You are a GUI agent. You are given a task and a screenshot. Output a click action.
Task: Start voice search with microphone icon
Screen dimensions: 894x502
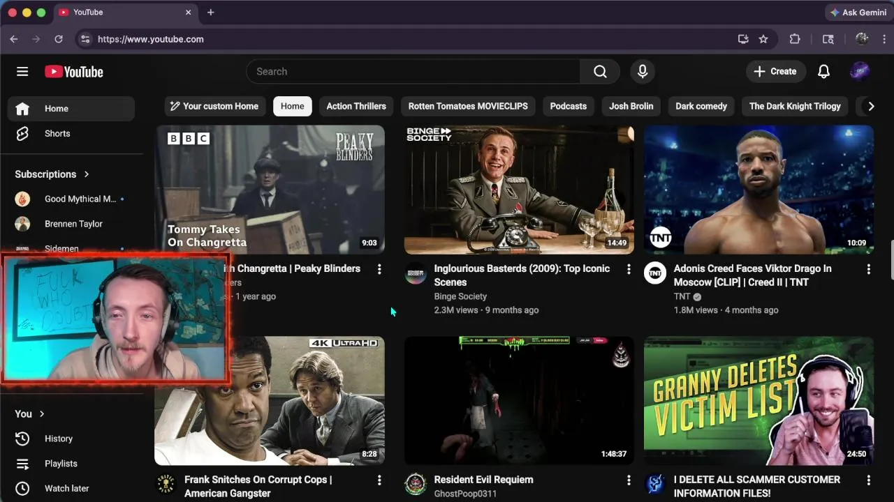pyautogui.click(x=643, y=71)
